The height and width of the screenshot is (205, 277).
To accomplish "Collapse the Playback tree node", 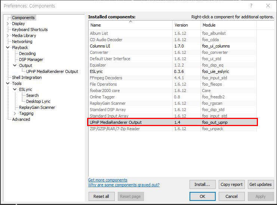I will [x=7, y=48].
